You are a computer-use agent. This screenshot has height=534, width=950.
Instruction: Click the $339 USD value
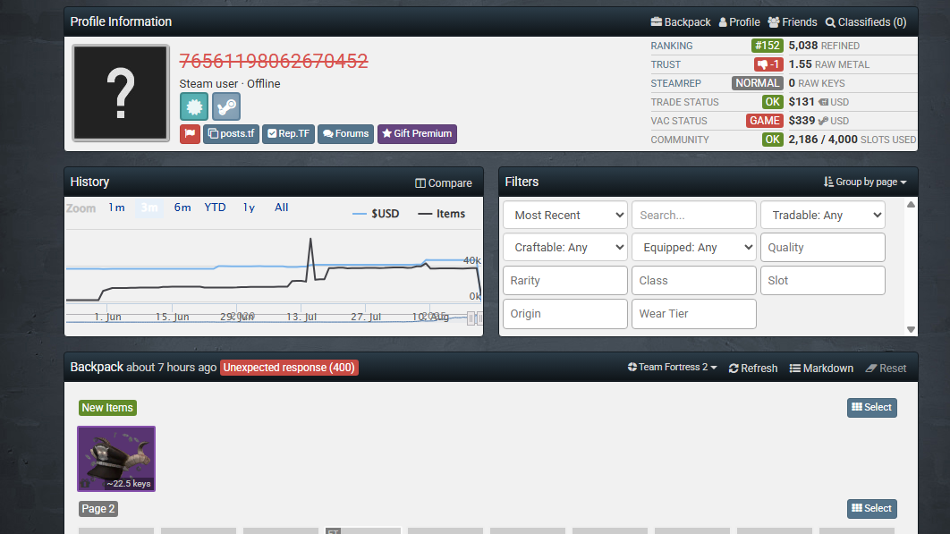(819, 121)
